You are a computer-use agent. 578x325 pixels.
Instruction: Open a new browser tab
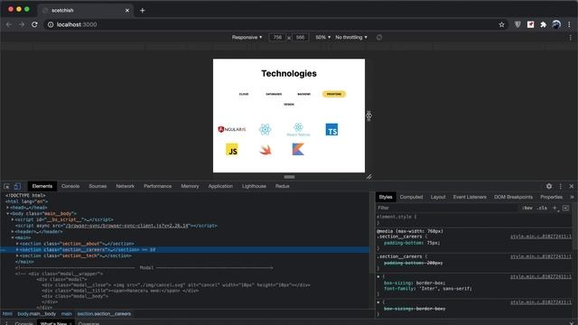click(x=143, y=11)
